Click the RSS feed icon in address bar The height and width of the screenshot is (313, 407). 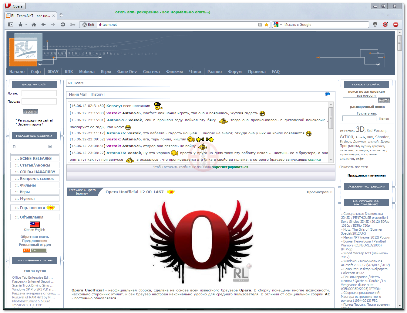pyautogui.click(x=260, y=25)
